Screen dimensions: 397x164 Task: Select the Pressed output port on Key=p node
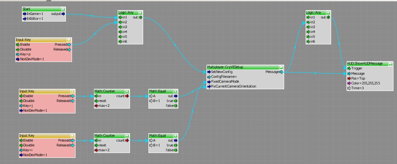click(x=69, y=44)
